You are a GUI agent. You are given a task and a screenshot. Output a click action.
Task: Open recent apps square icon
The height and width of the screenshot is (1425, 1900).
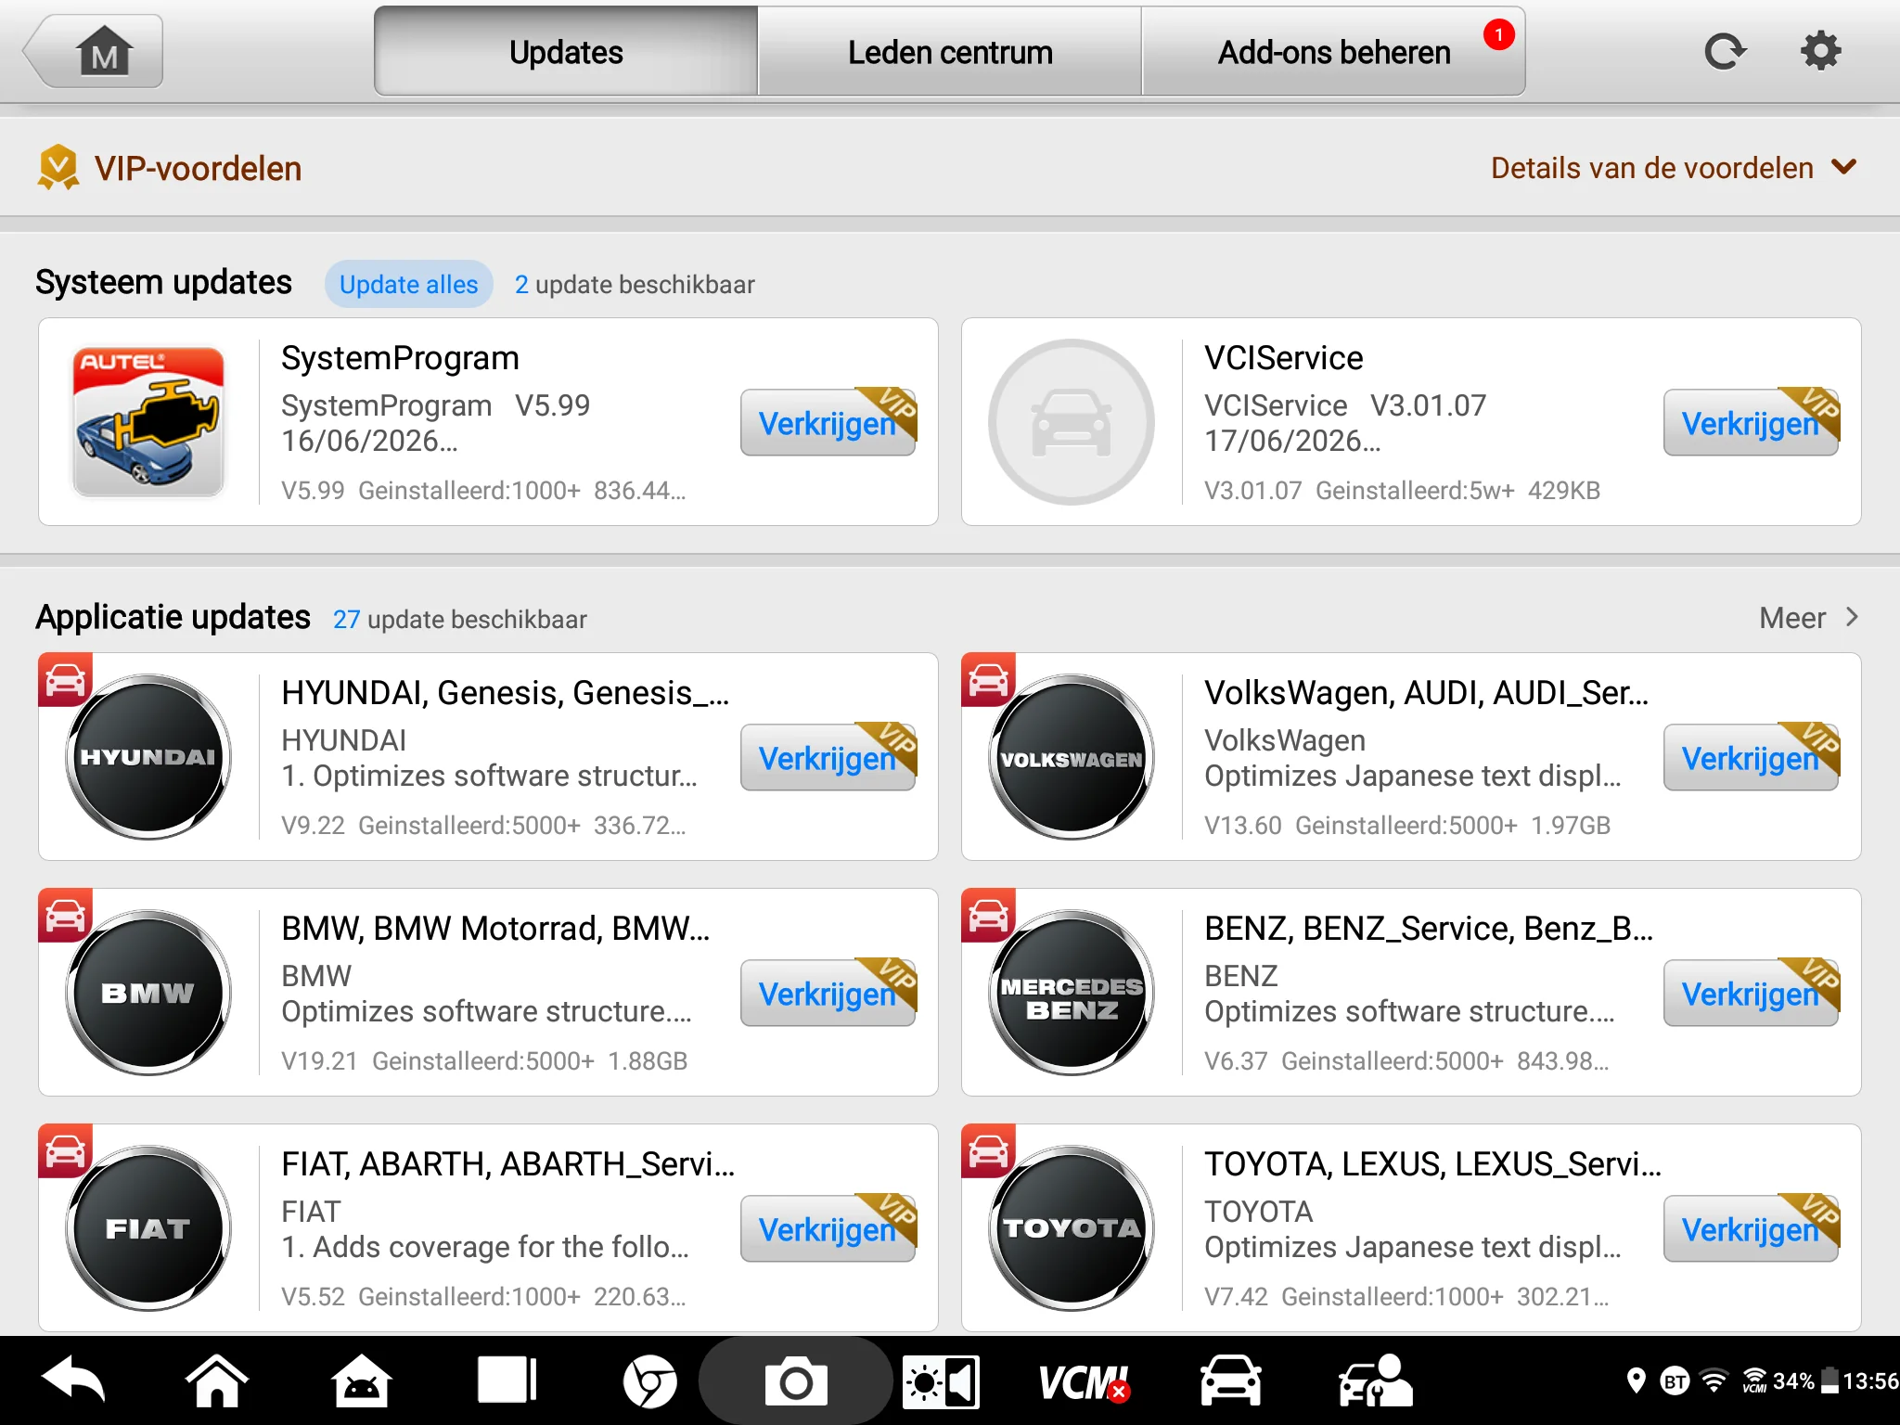(x=507, y=1380)
